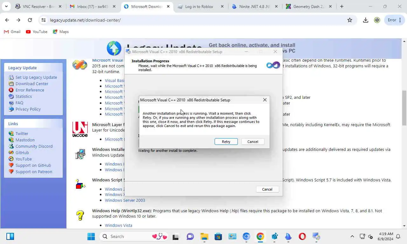The width and height of the screenshot is (407, 244).
Task: Open Chrome downloads icon
Action: (x=366, y=20)
